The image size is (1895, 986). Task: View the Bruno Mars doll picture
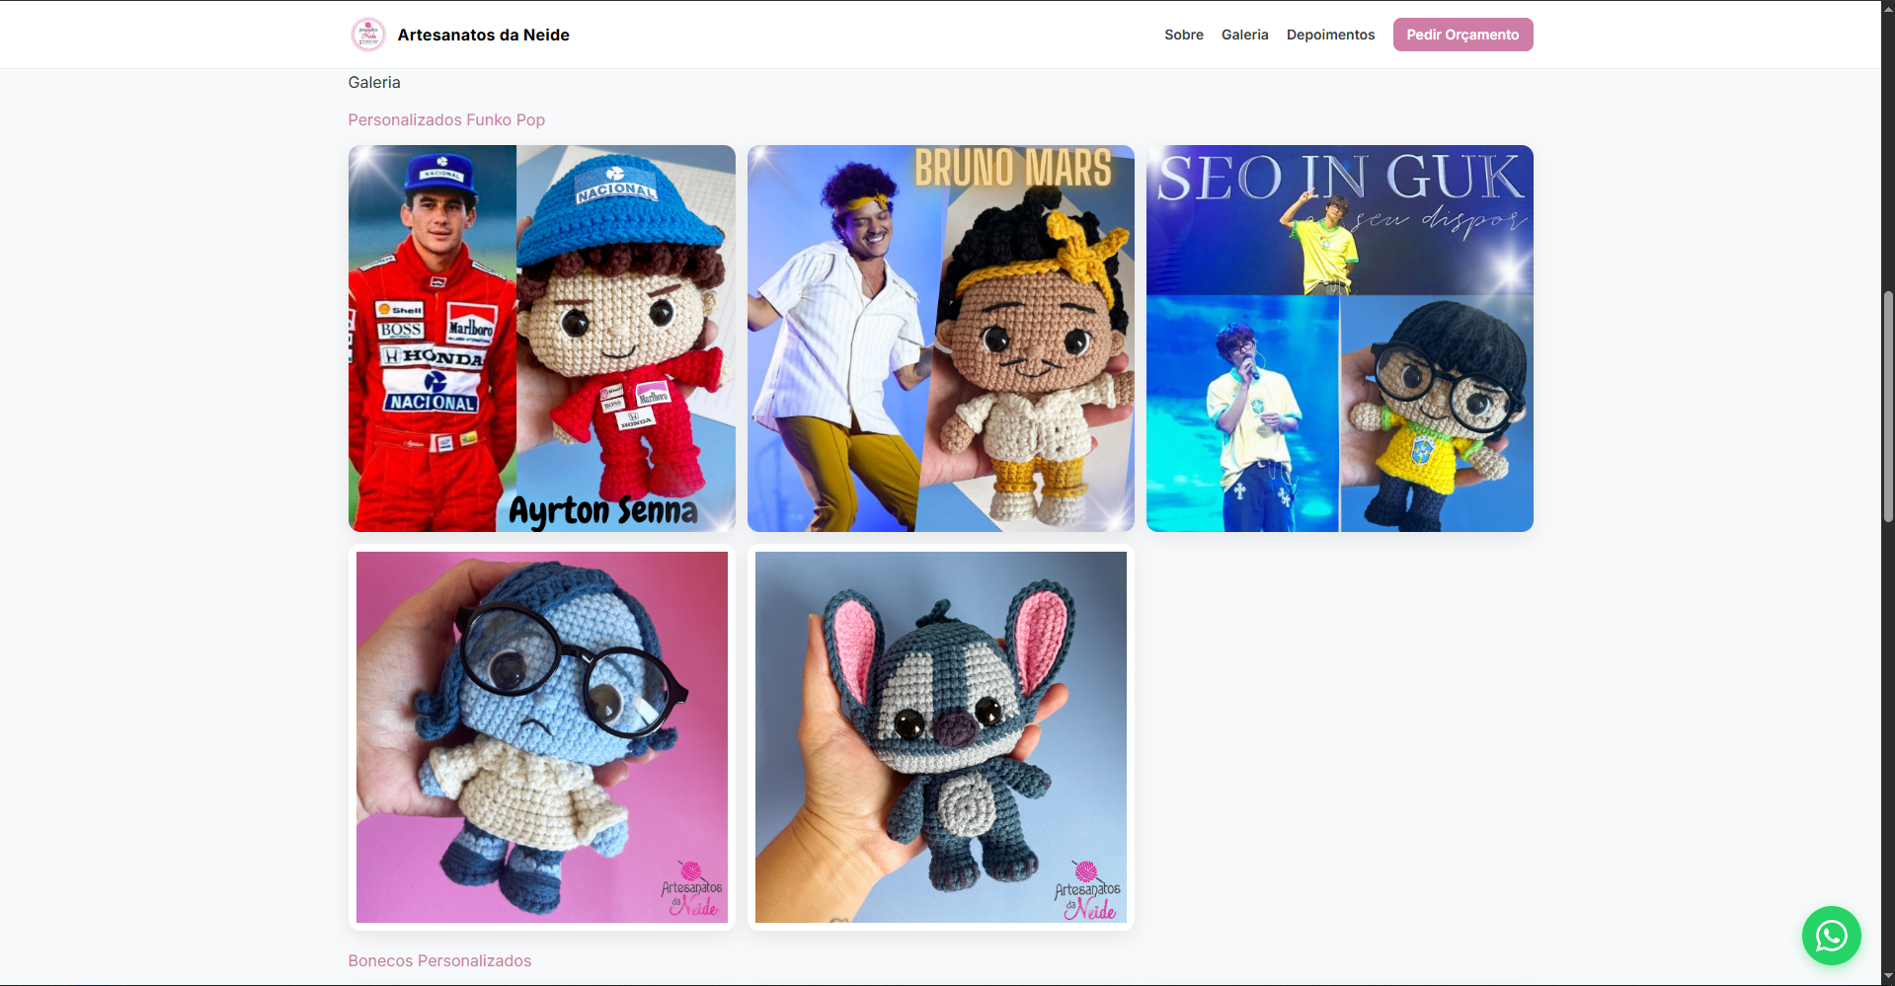(940, 339)
